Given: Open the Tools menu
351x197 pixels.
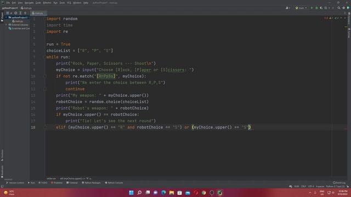Looking at the screenshot, I should click(62, 3).
